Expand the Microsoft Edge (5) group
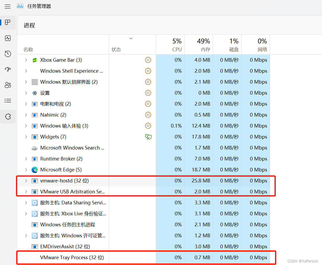The height and width of the screenshot is (265, 322). [26, 170]
